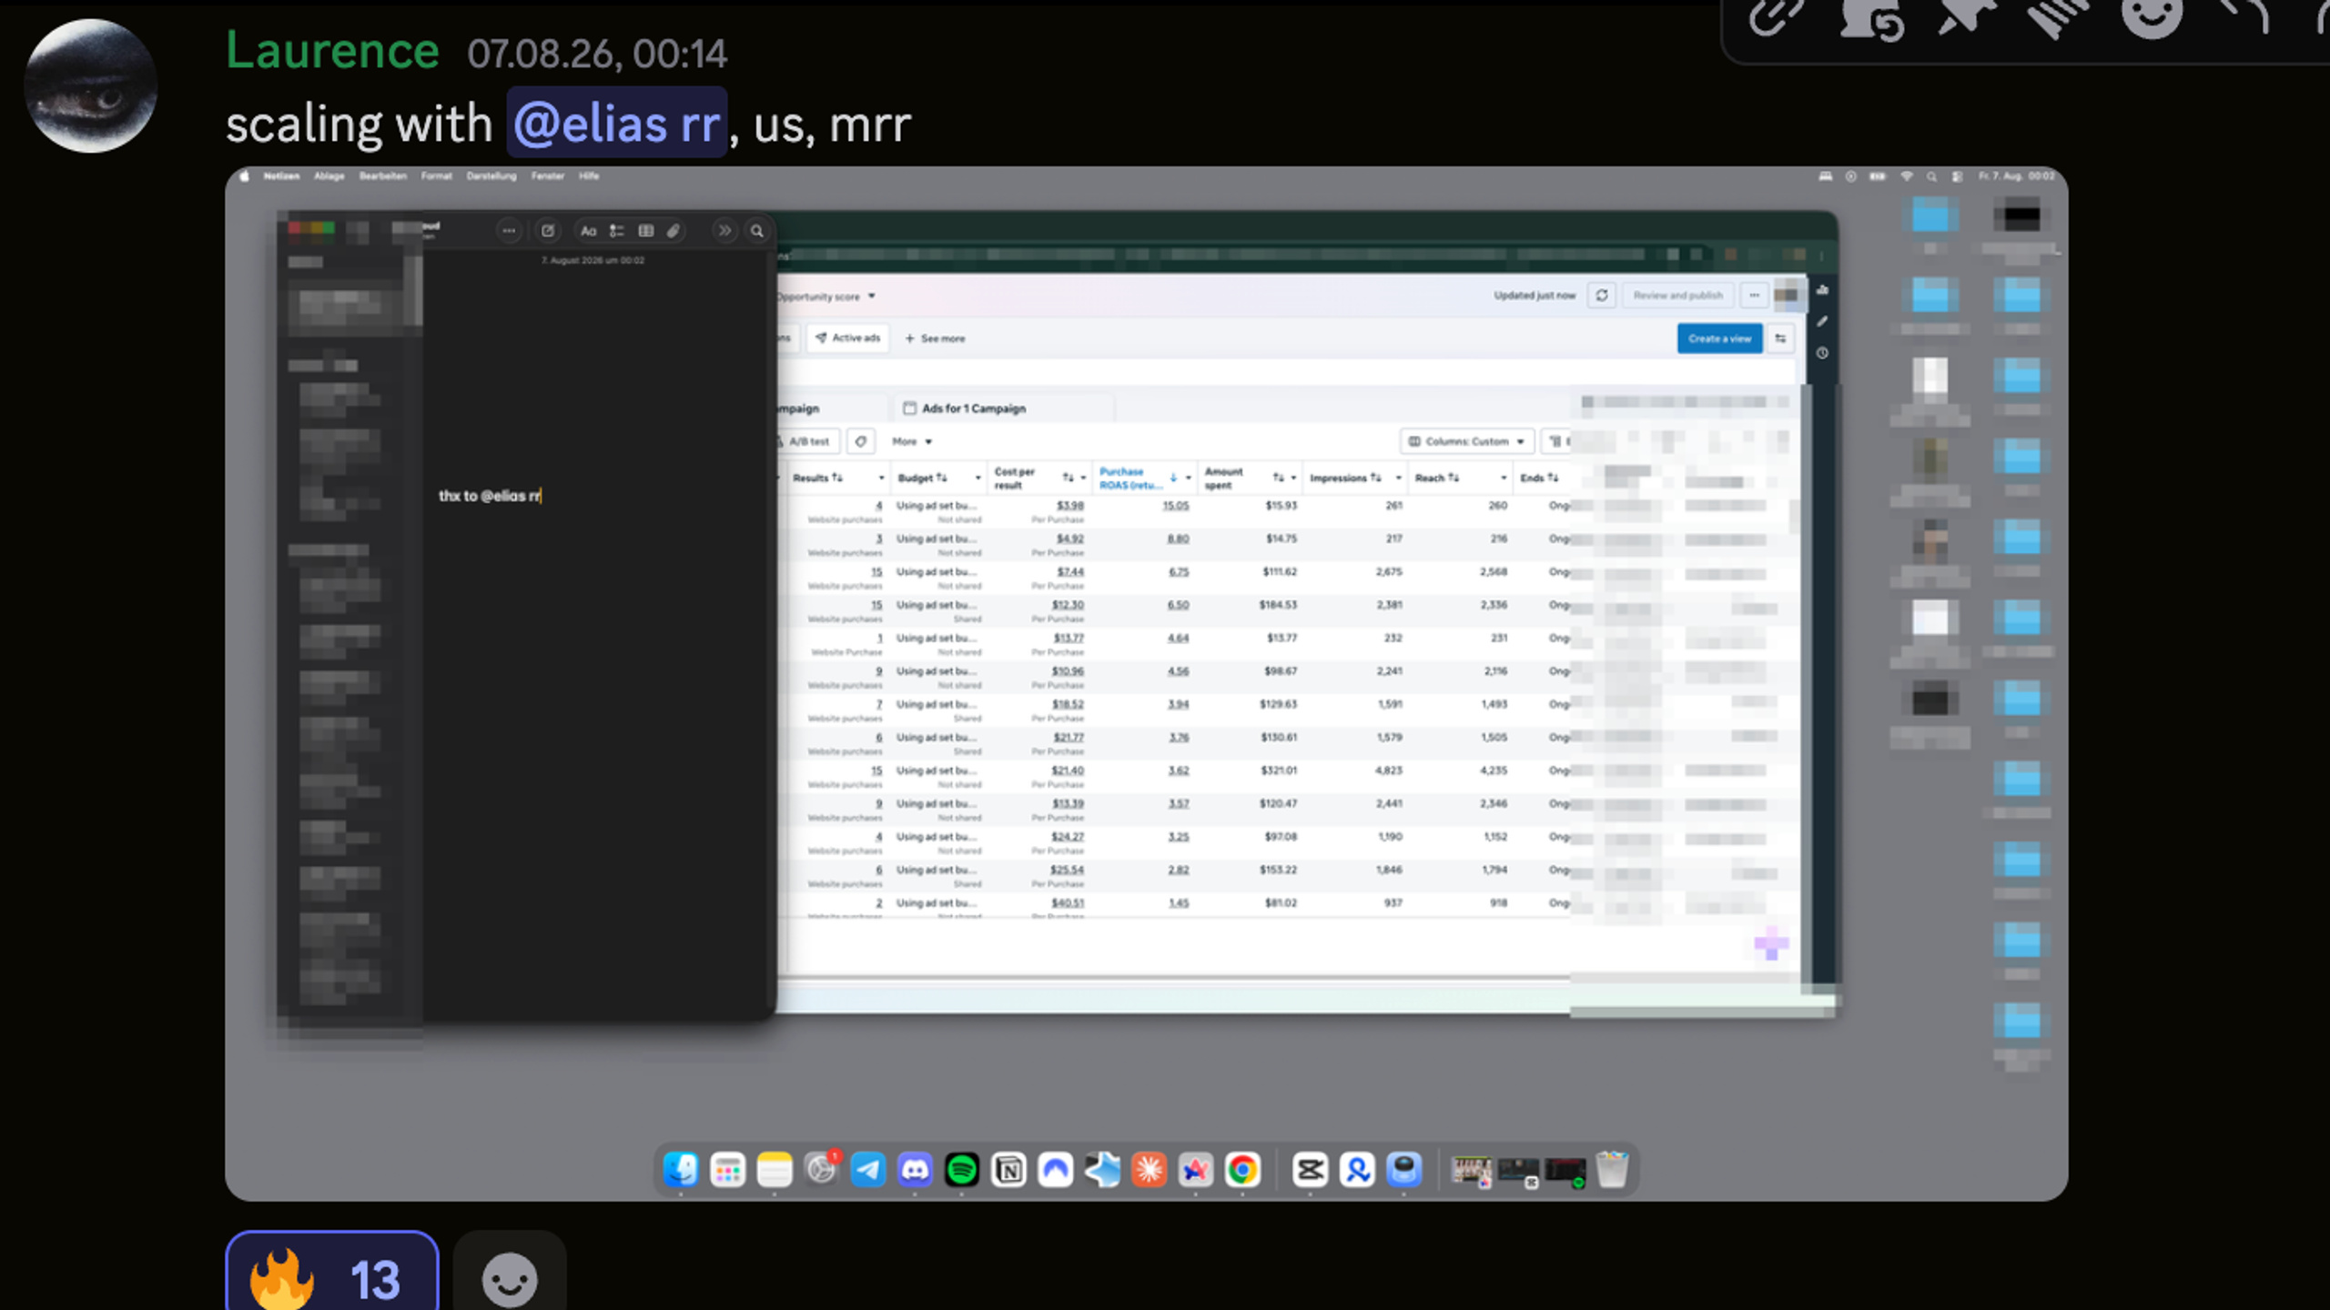Image resolution: width=2330 pixels, height=1310 pixels.
Task: Open the Format menu in the menu bar
Action: [436, 176]
